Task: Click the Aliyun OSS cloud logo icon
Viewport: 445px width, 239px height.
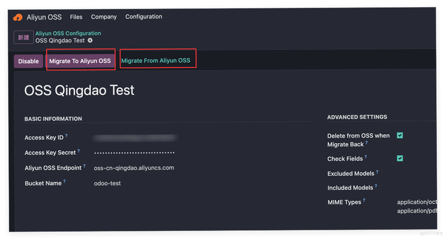Action: (x=18, y=17)
